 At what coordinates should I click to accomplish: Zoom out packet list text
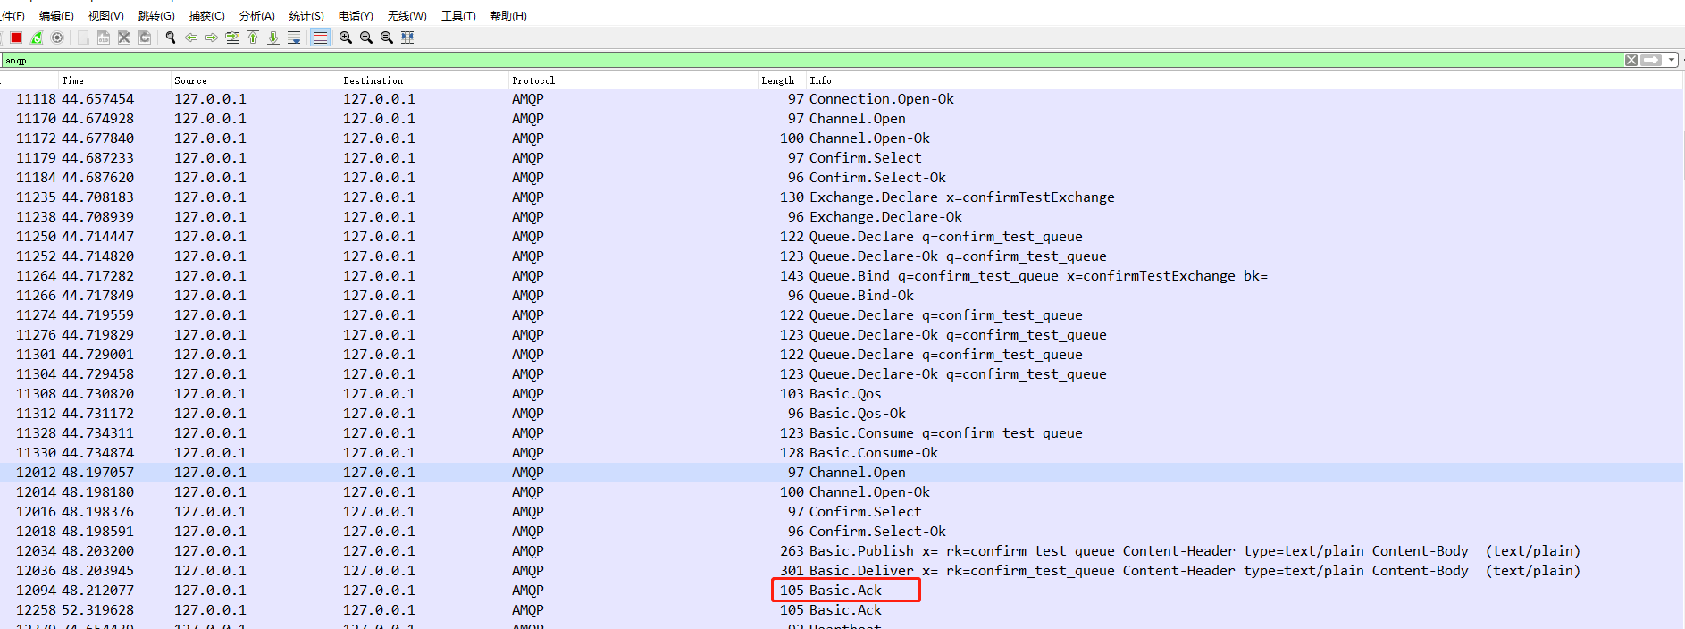point(366,38)
